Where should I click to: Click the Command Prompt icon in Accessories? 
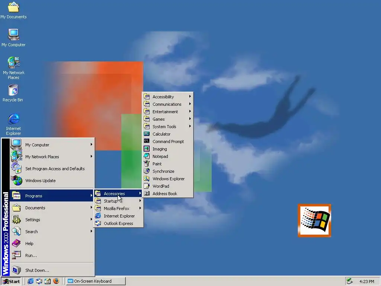147,141
